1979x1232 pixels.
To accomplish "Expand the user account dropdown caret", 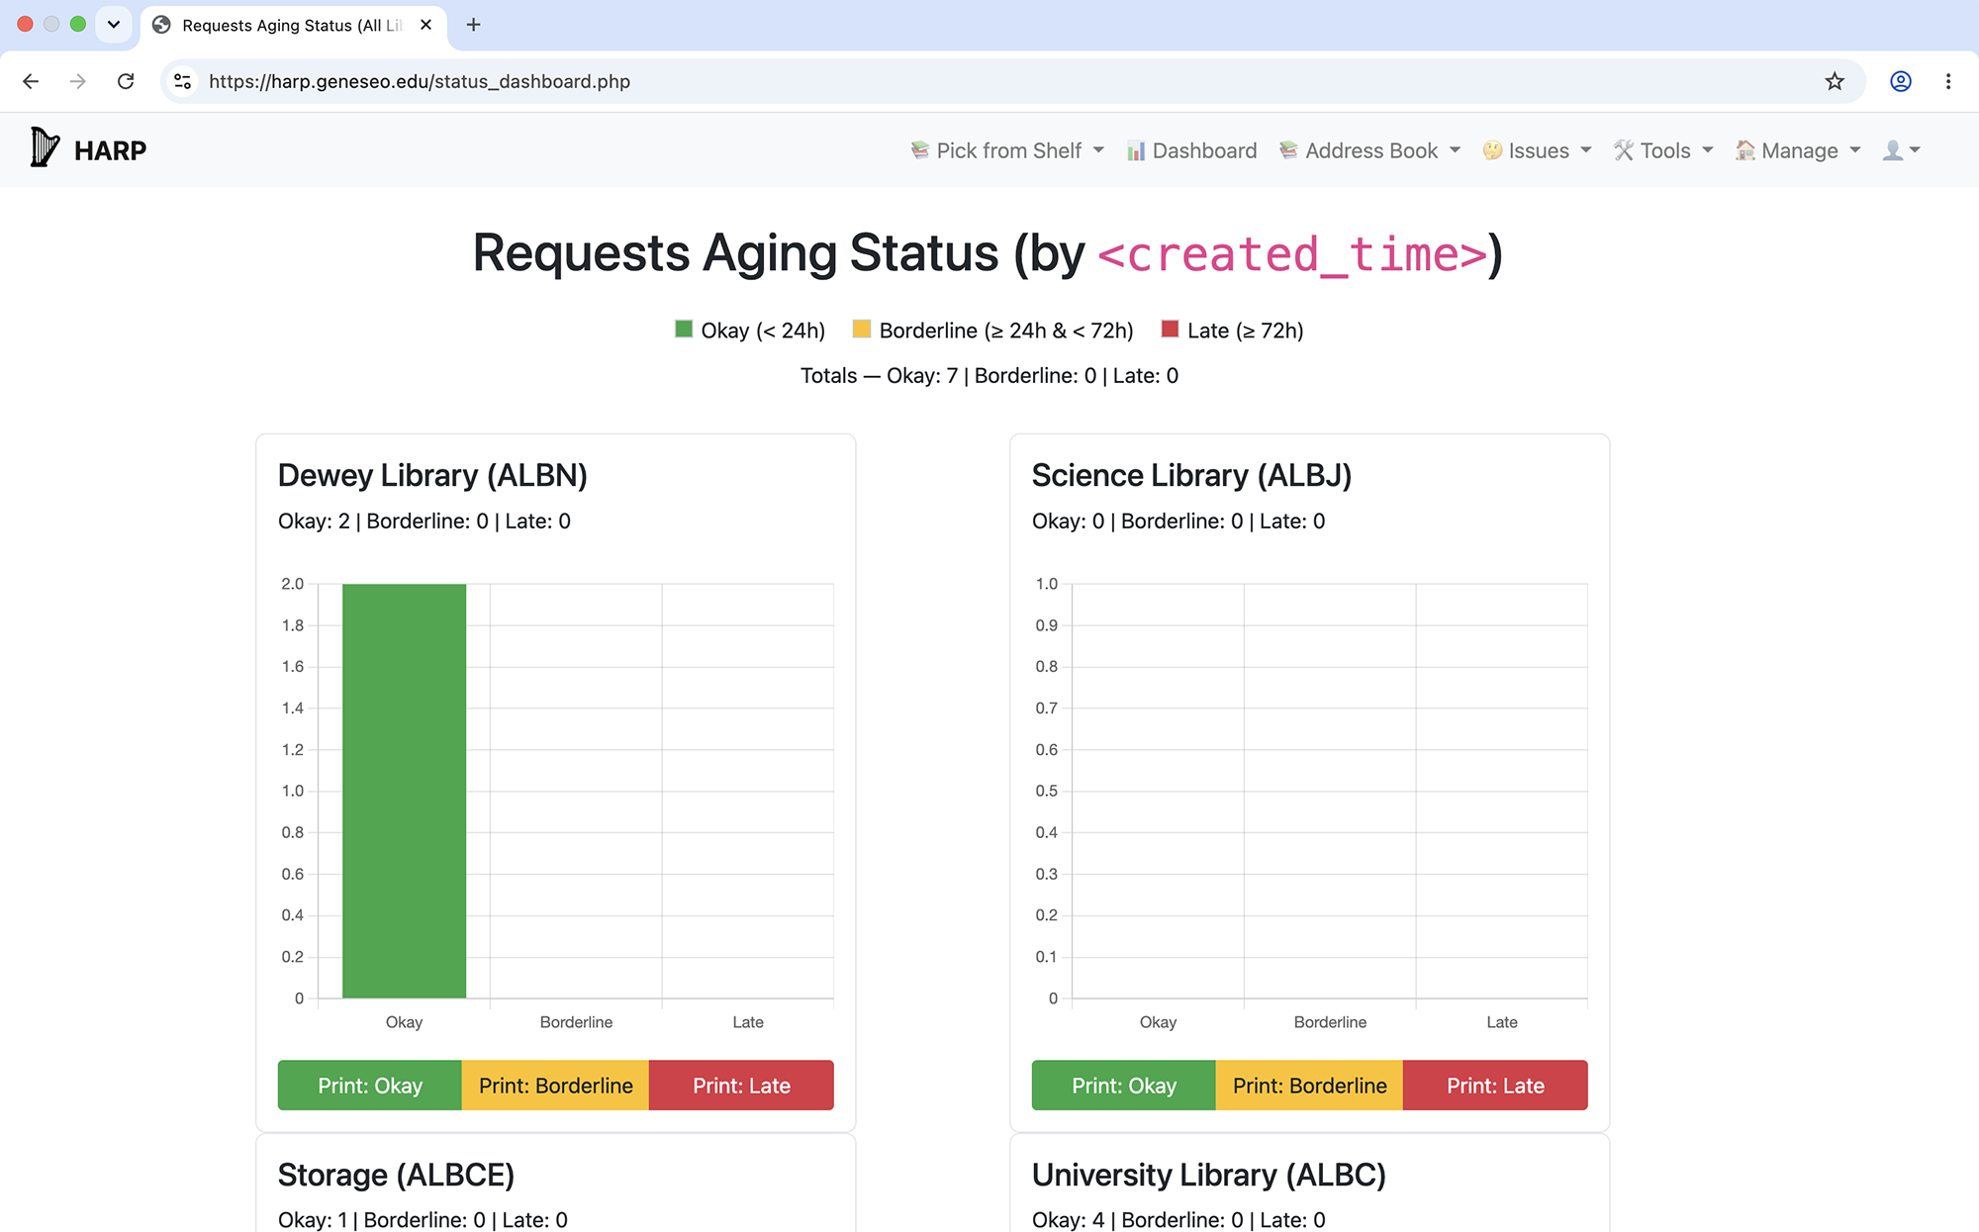I will click(x=1915, y=150).
